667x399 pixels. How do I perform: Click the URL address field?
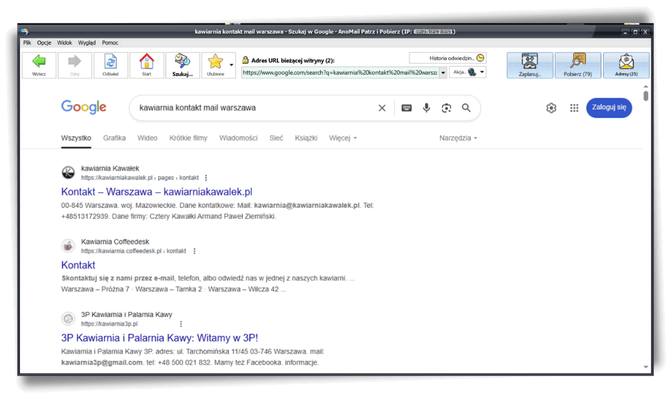340,73
